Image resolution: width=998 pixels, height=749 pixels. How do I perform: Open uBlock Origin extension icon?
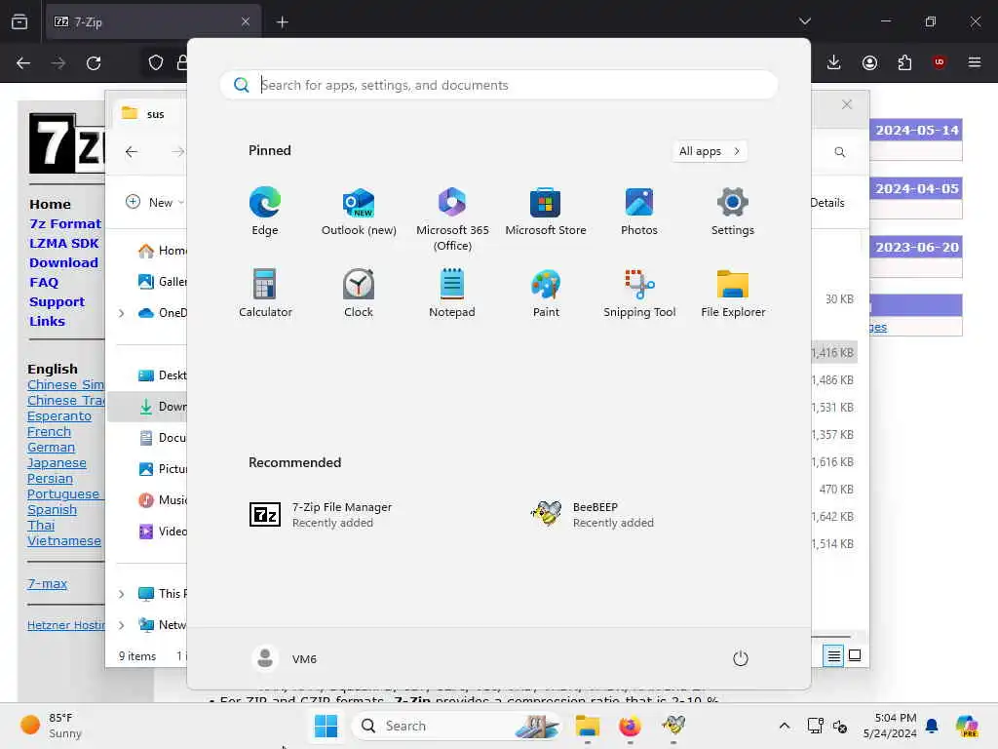click(x=939, y=62)
